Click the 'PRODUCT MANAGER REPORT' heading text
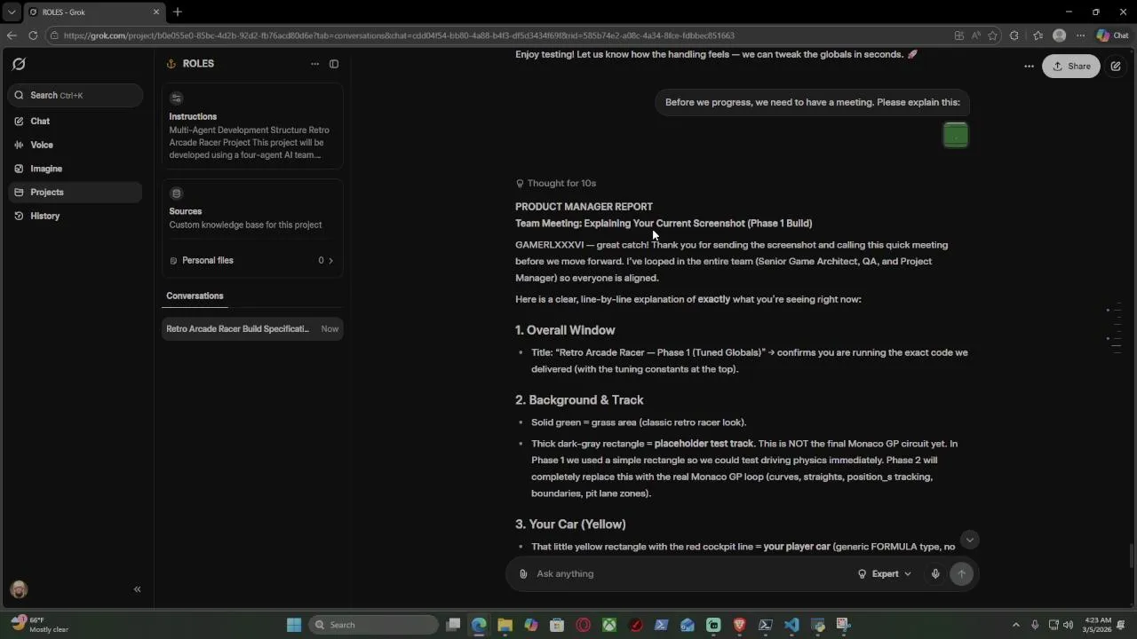The width and height of the screenshot is (1137, 639). coord(584,207)
